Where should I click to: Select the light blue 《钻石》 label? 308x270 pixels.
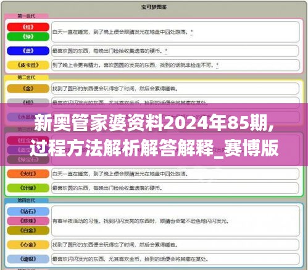tap(28, 211)
